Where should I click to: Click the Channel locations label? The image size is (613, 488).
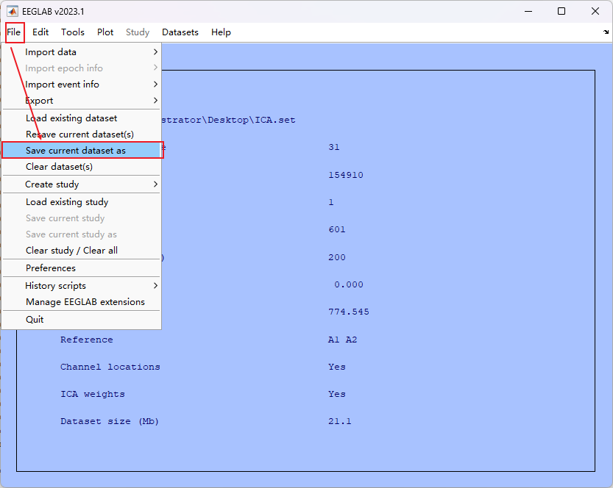110,367
